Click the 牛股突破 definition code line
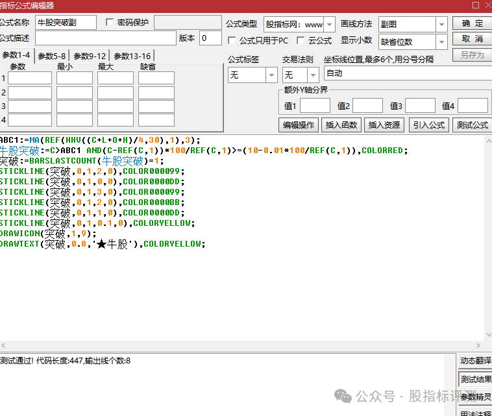The width and height of the screenshot is (492, 416). click(204, 151)
